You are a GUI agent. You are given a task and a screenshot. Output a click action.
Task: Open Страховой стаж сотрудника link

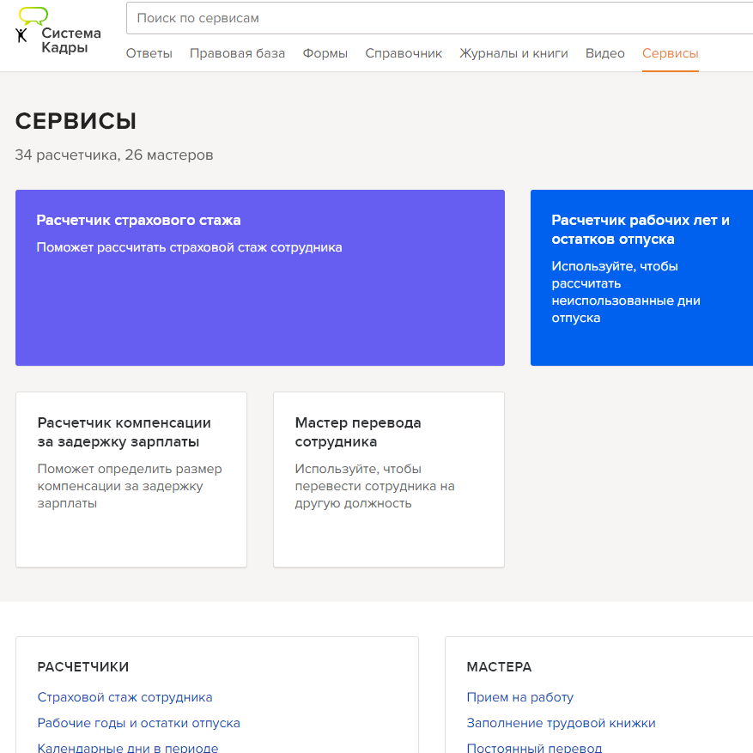coord(124,697)
